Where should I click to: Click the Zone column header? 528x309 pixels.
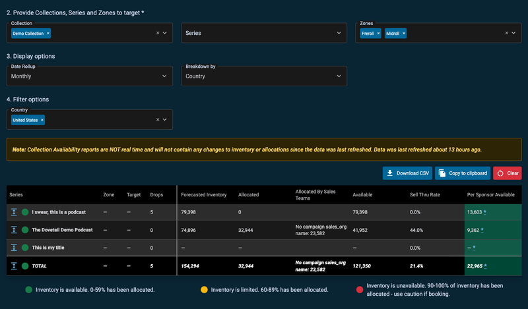pyautogui.click(x=109, y=194)
